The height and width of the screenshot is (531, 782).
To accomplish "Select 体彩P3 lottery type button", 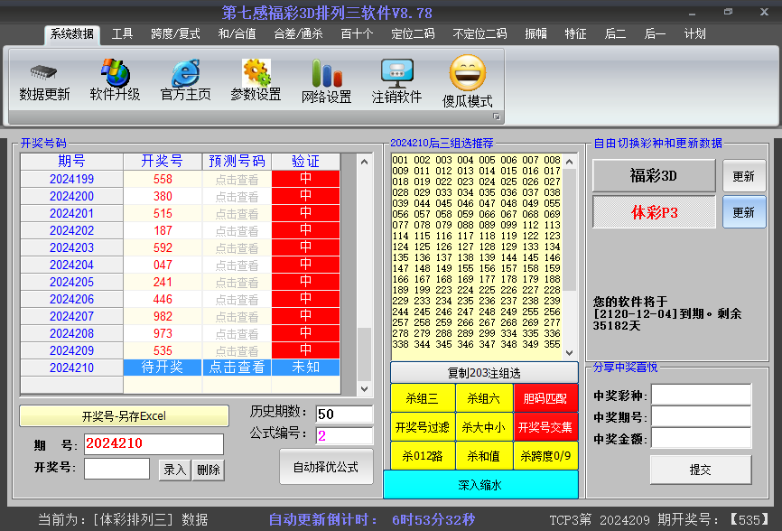I will click(x=654, y=212).
